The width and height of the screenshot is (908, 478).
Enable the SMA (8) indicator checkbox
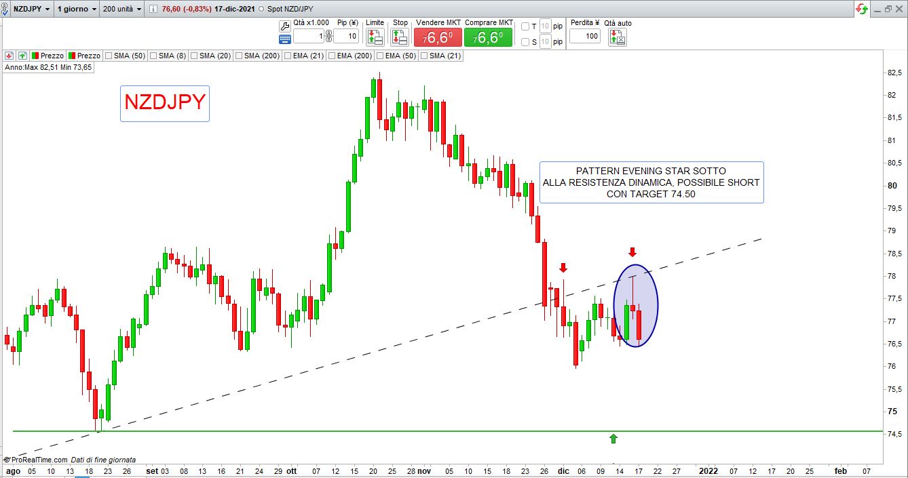click(x=153, y=56)
